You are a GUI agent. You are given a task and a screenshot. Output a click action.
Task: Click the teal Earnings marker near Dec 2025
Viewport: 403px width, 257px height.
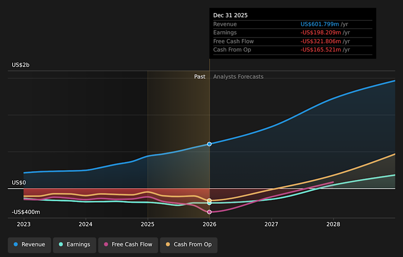pyautogui.click(x=209, y=203)
